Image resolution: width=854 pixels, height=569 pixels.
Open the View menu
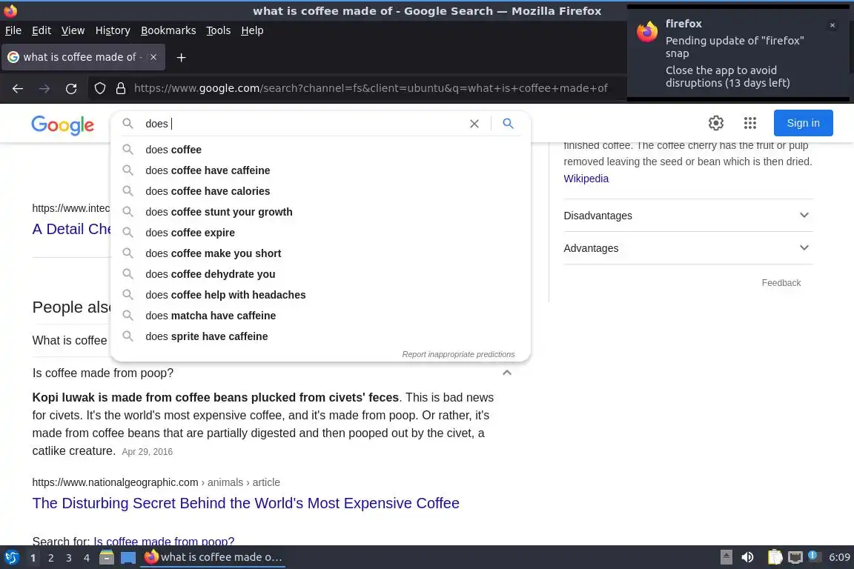pyautogui.click(x=73, y=30)
